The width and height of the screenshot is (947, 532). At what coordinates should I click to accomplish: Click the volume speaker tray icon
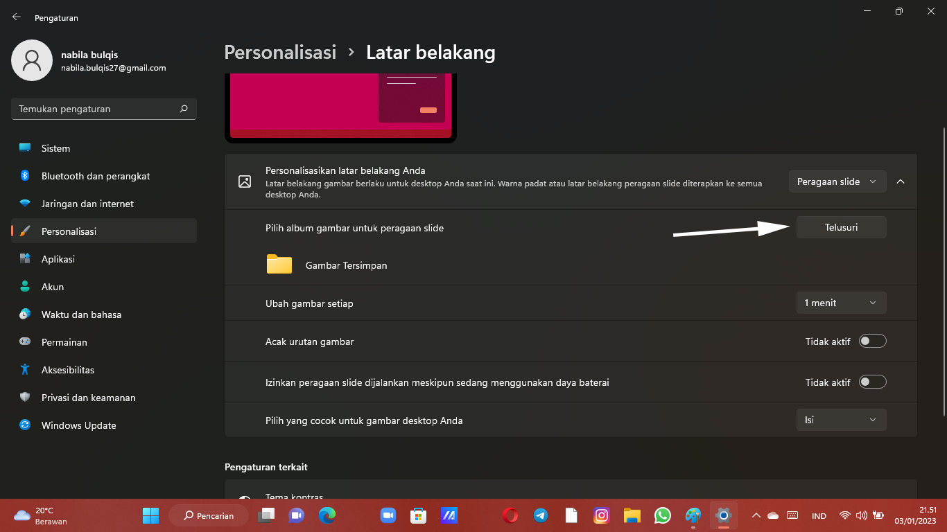click(862, 515)
